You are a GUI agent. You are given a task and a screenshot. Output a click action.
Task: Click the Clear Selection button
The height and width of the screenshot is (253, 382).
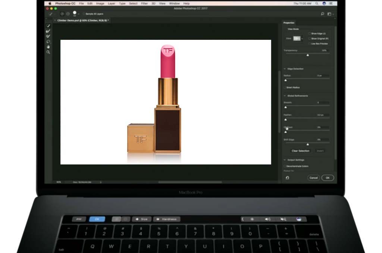(301, 151)
